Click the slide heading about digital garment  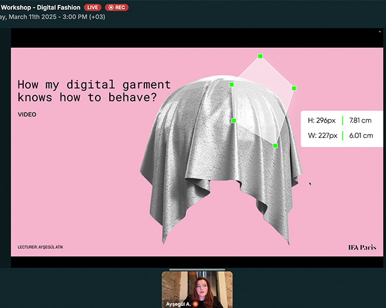tap(94, 91)
